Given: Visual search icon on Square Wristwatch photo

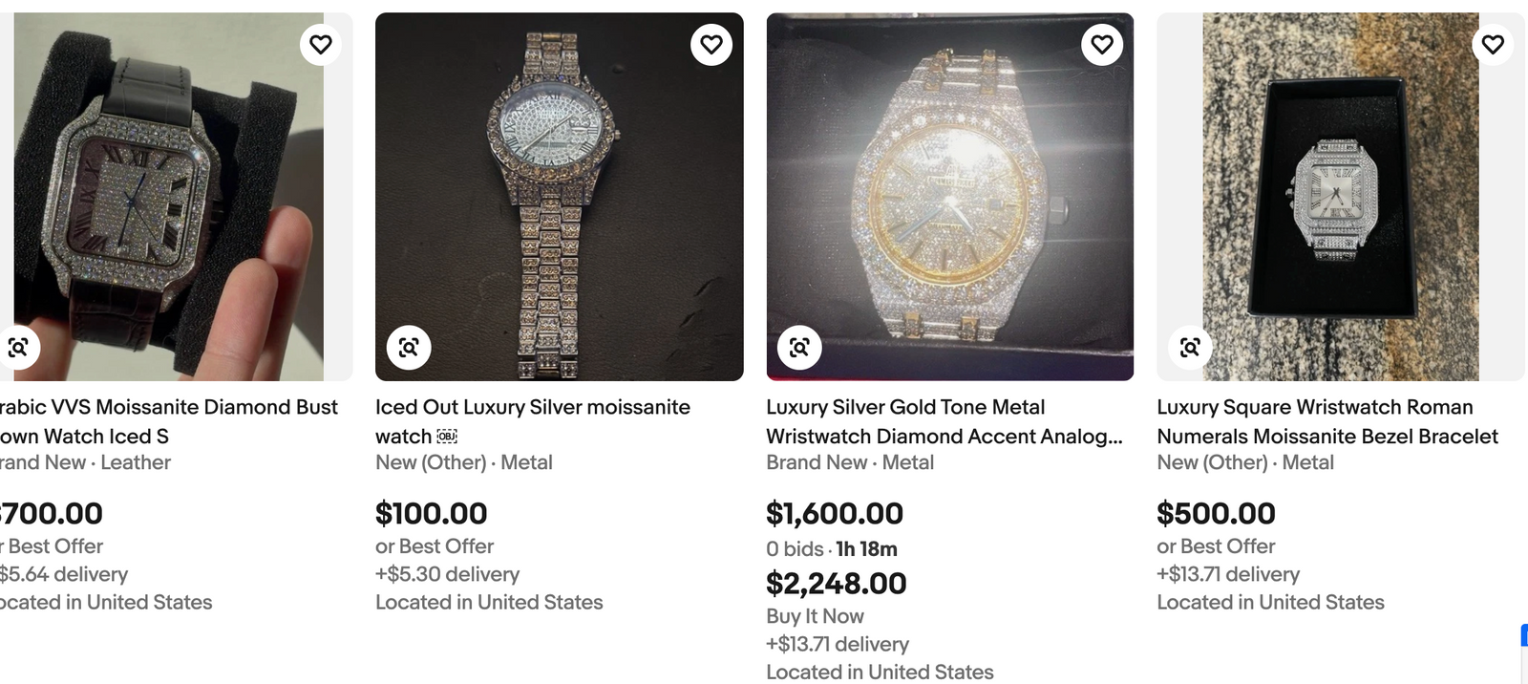Looking at the screenshot, I should coord(1190,348).
